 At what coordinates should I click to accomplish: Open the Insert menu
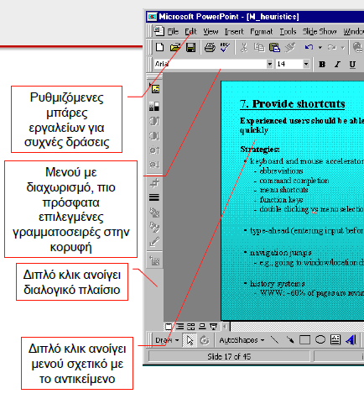click(234, 32)
